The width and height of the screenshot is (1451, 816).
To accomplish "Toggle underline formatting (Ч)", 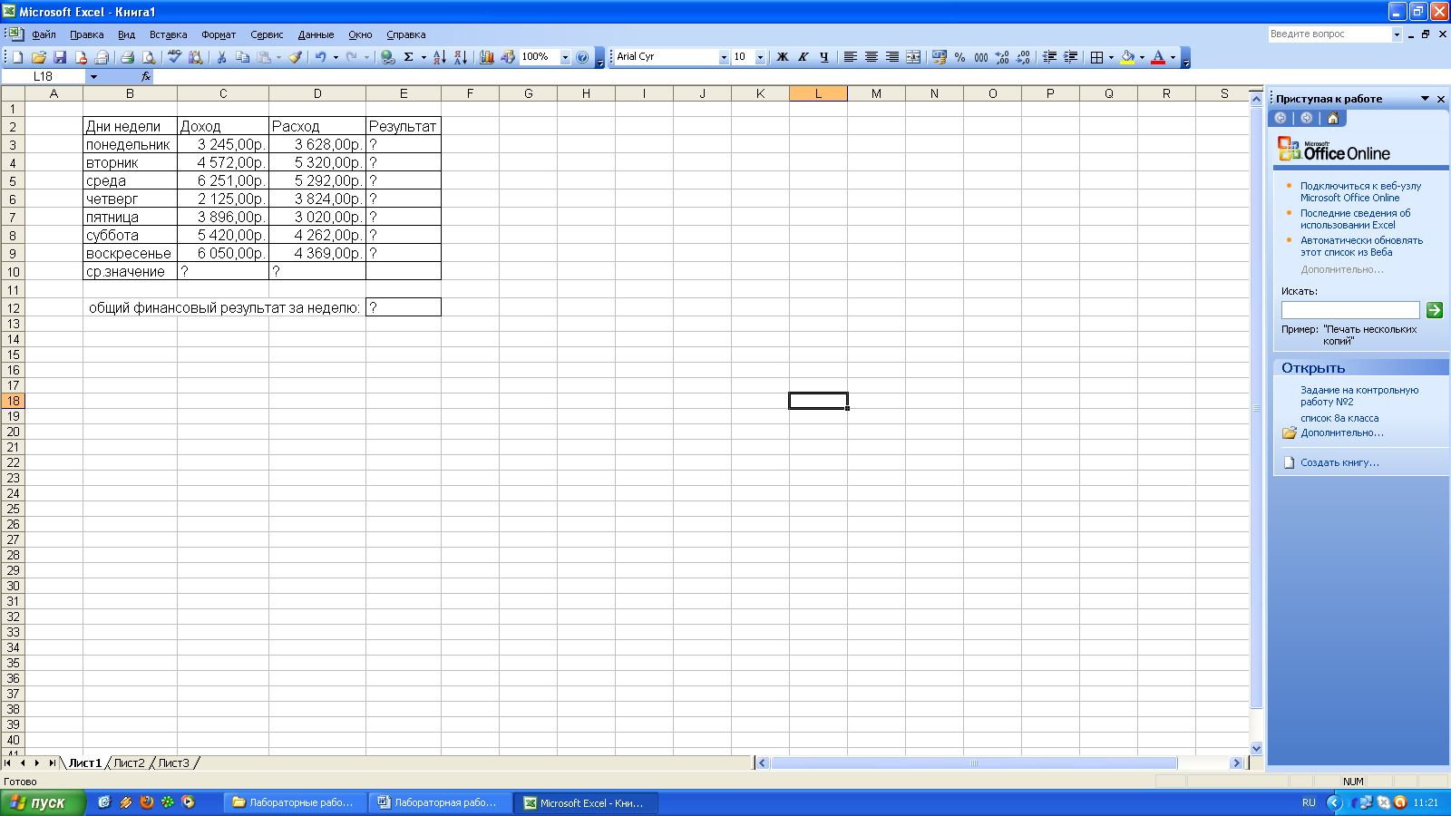I will [x=824, y=57].
